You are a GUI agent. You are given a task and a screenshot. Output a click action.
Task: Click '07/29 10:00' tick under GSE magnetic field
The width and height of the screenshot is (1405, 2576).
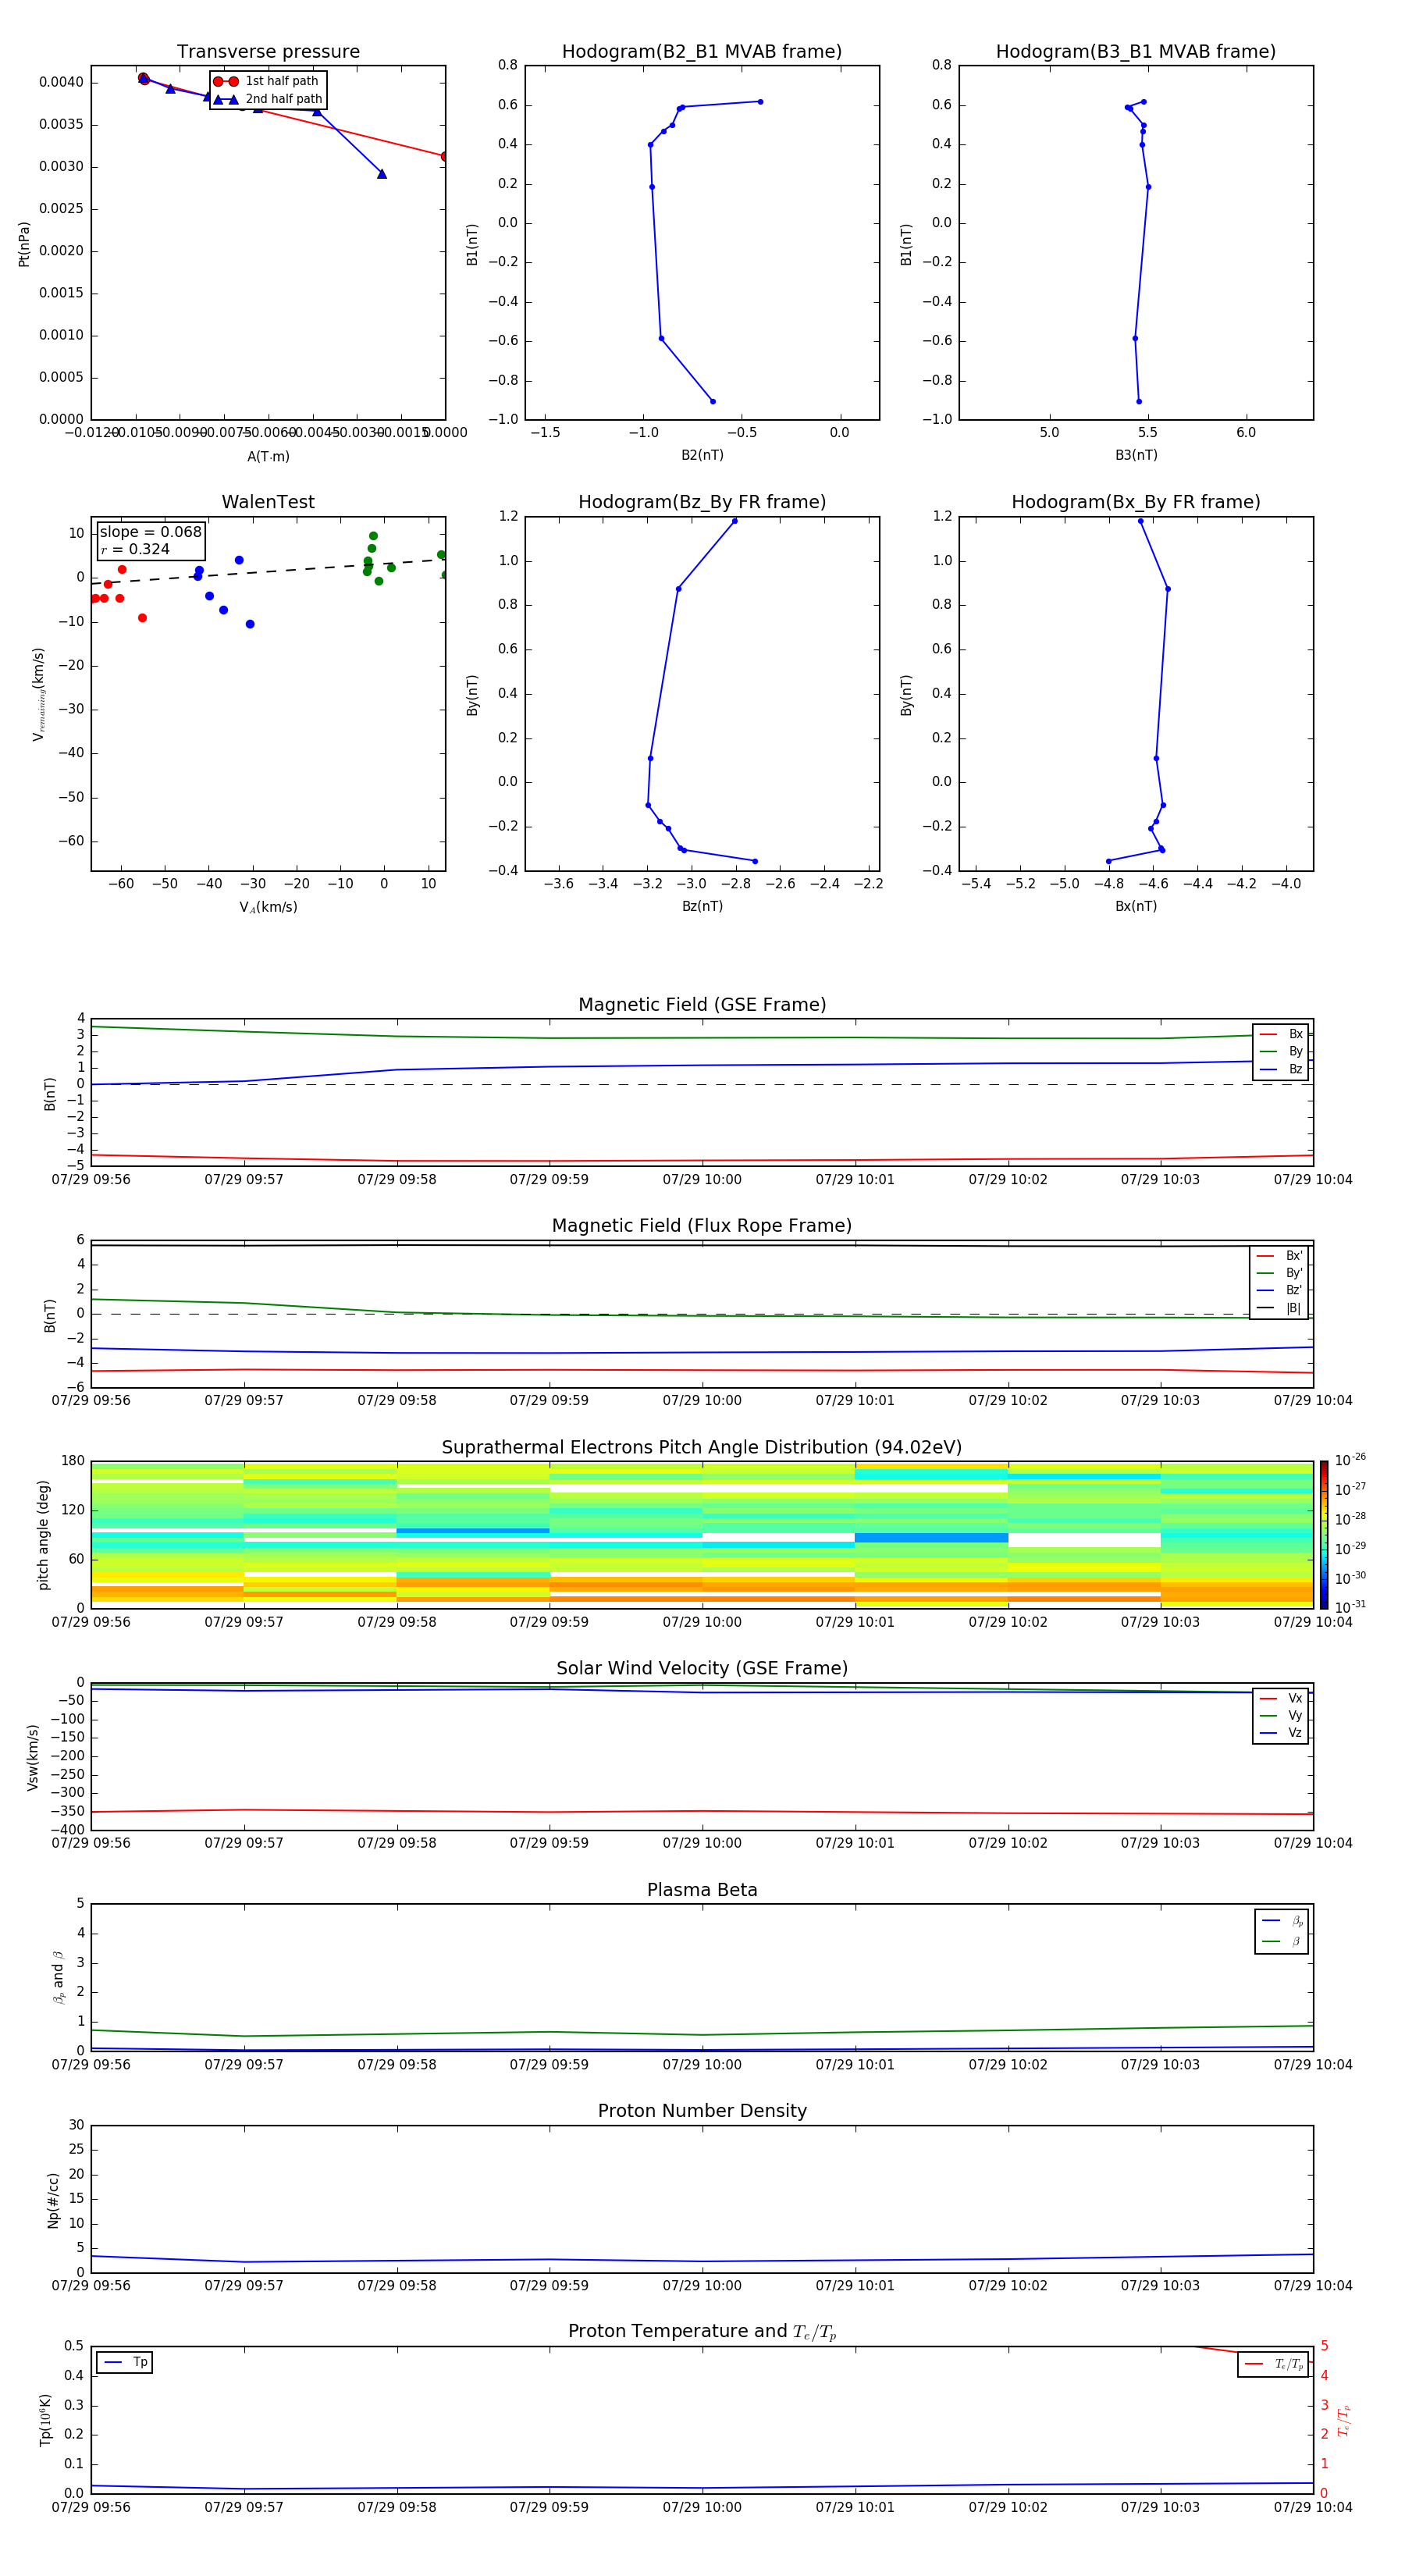702,1180
